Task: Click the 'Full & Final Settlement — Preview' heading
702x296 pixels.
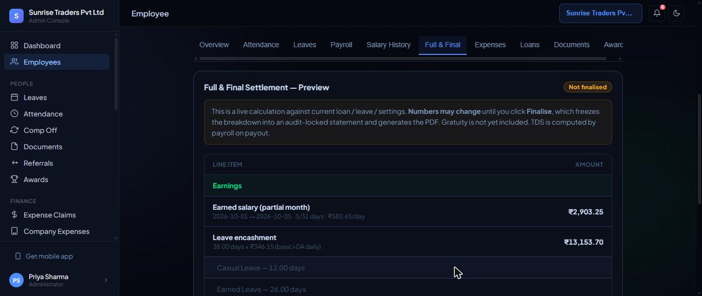Action: pos(267,87)
